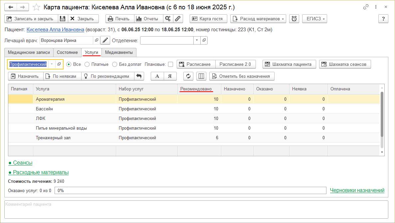Select the "Платные" radio button

point(87,64)
